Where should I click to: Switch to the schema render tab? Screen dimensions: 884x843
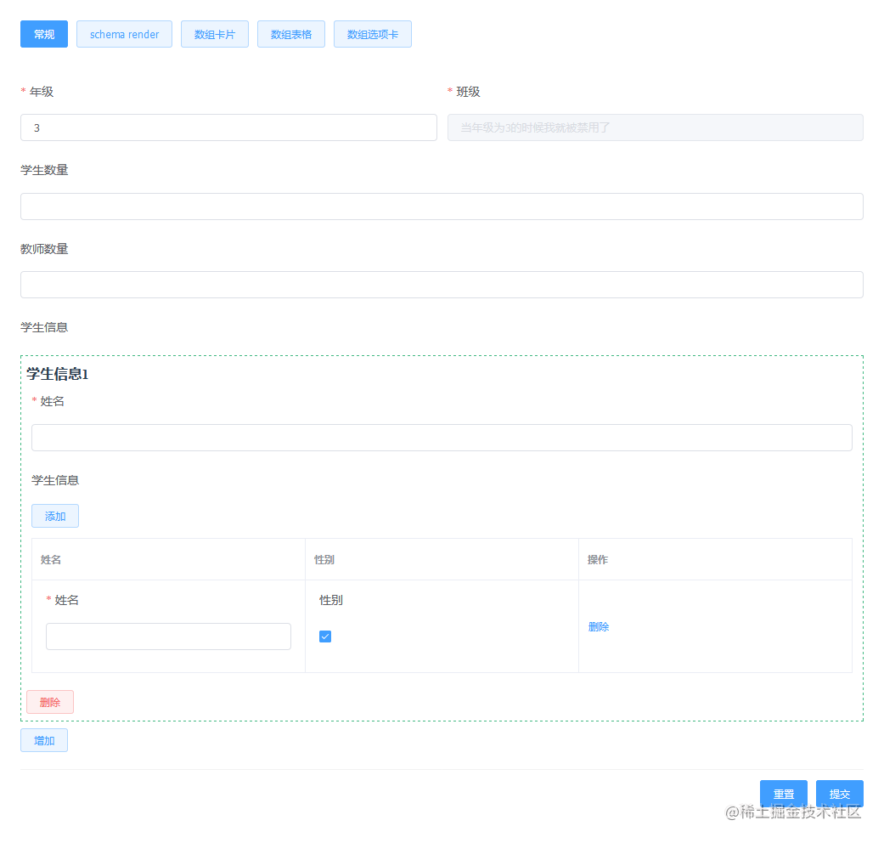click(124, 34)
